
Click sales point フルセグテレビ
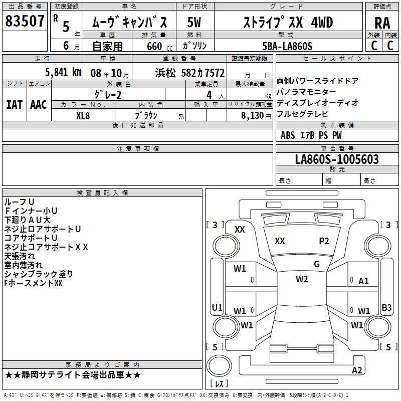302,114
